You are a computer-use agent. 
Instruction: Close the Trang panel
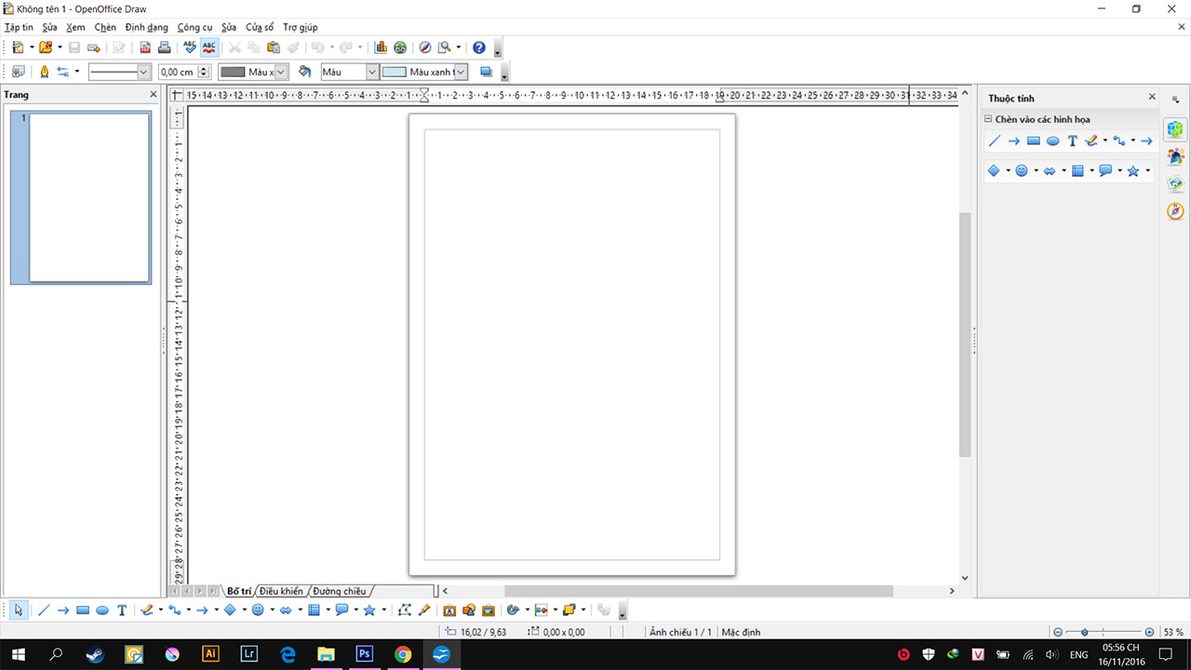pos(153,94)
